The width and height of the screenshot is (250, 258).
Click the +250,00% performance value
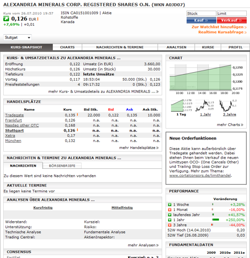(x=235, y=220)
